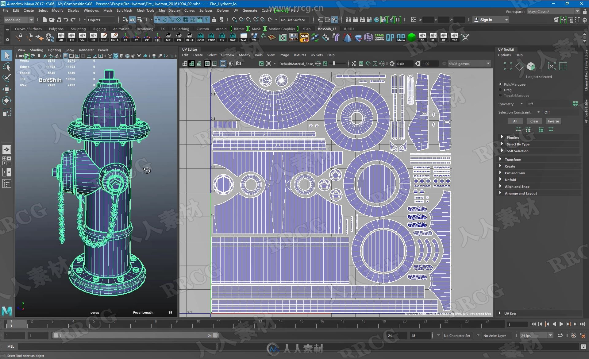Select the Rotate tool in the toolbox

tap(7, 101)
